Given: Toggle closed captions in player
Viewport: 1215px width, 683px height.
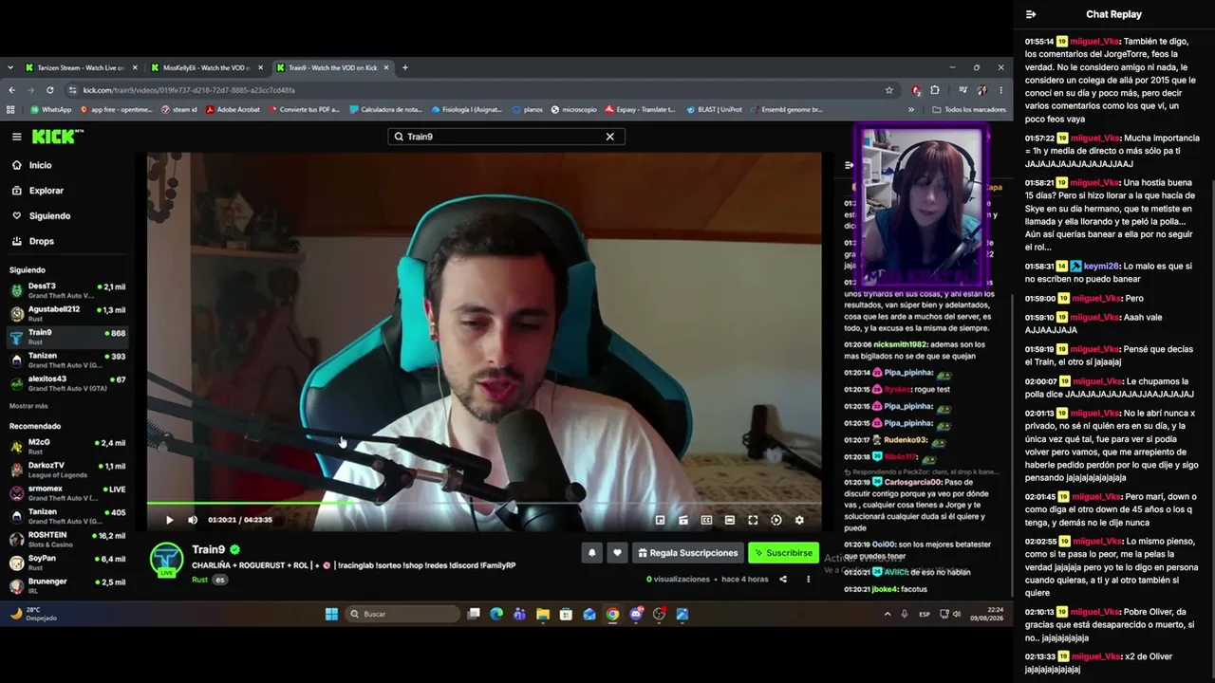Looking at the screenshot, I should (706, 520).
